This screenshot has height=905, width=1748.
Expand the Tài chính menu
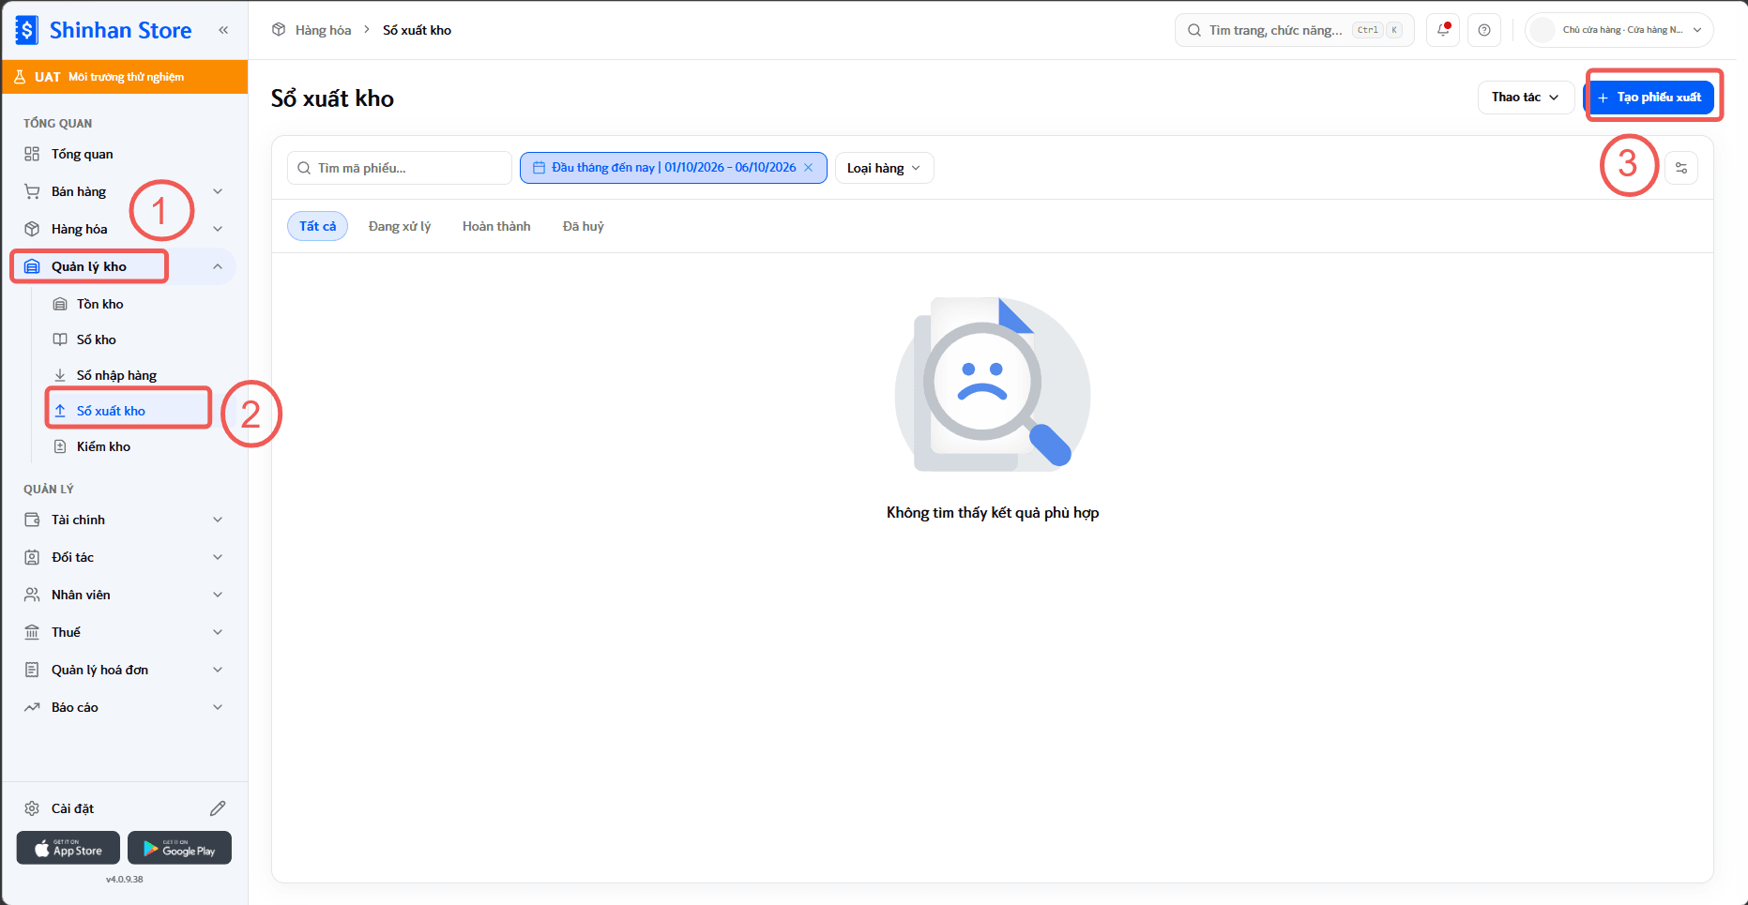point(124,520)
